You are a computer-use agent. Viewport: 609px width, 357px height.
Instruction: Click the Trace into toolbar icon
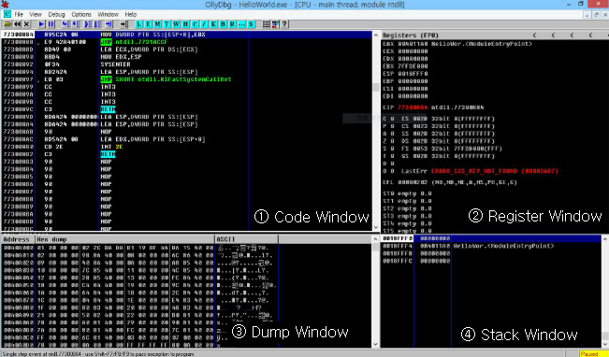88,24
